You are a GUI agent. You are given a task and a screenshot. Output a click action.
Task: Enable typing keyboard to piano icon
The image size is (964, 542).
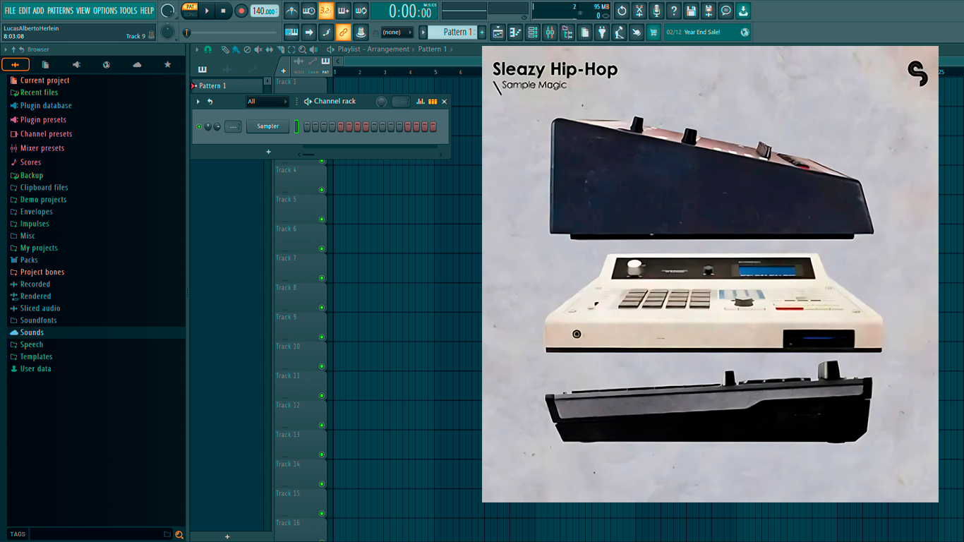[291, 32]
